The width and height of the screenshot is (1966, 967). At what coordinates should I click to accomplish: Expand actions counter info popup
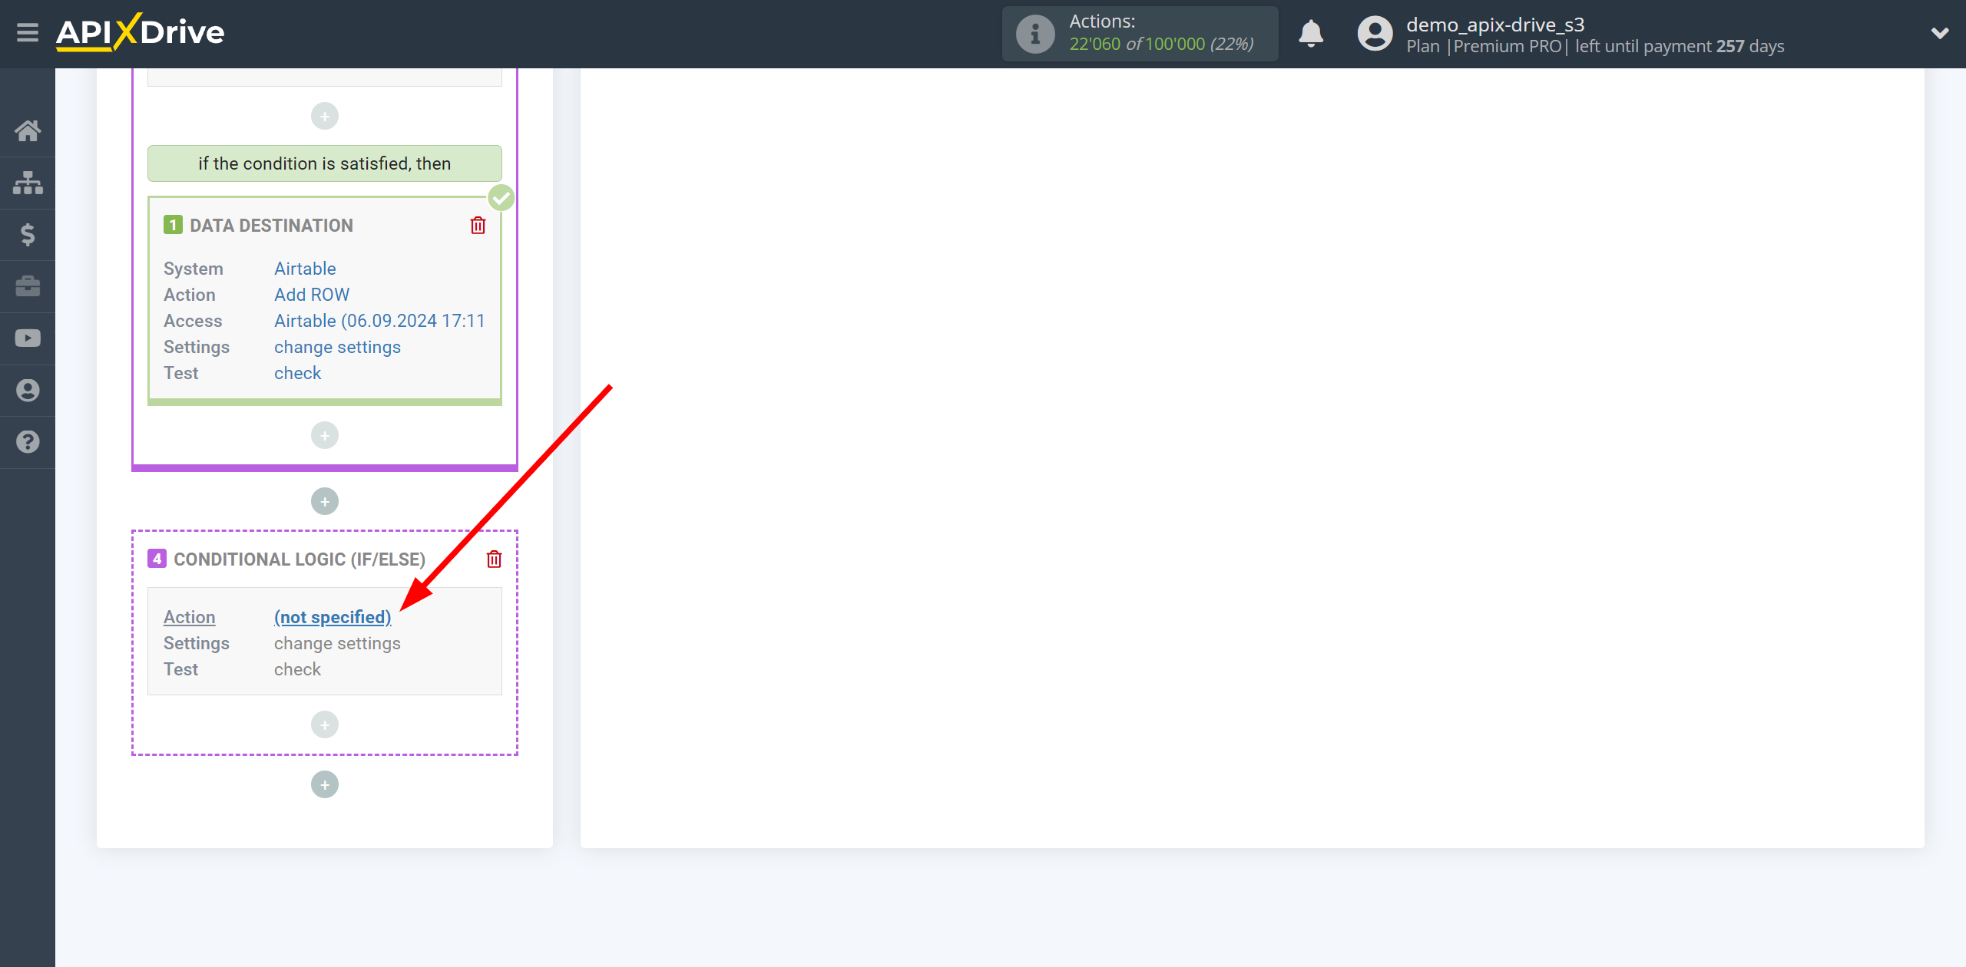coord(1036,34)
